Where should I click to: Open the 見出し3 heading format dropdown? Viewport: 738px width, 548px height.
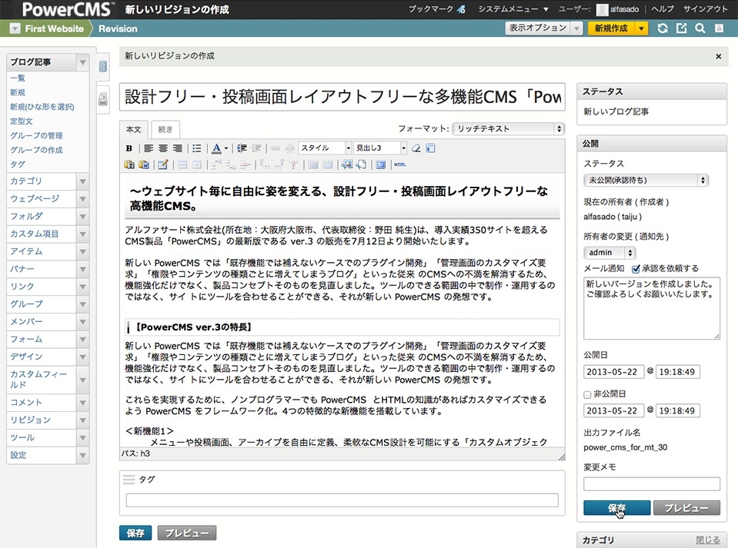click(x=380, y=148)
